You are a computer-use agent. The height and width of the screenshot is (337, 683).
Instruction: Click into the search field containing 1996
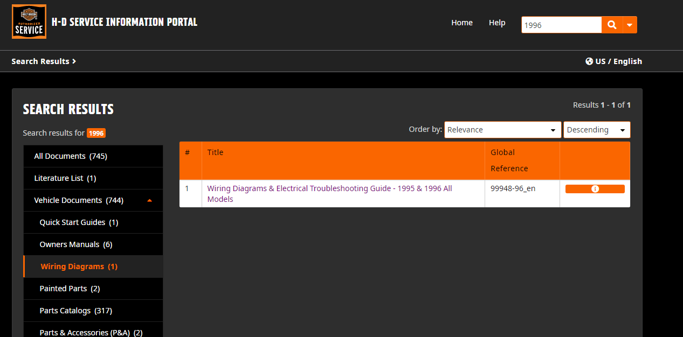[561, 25]
